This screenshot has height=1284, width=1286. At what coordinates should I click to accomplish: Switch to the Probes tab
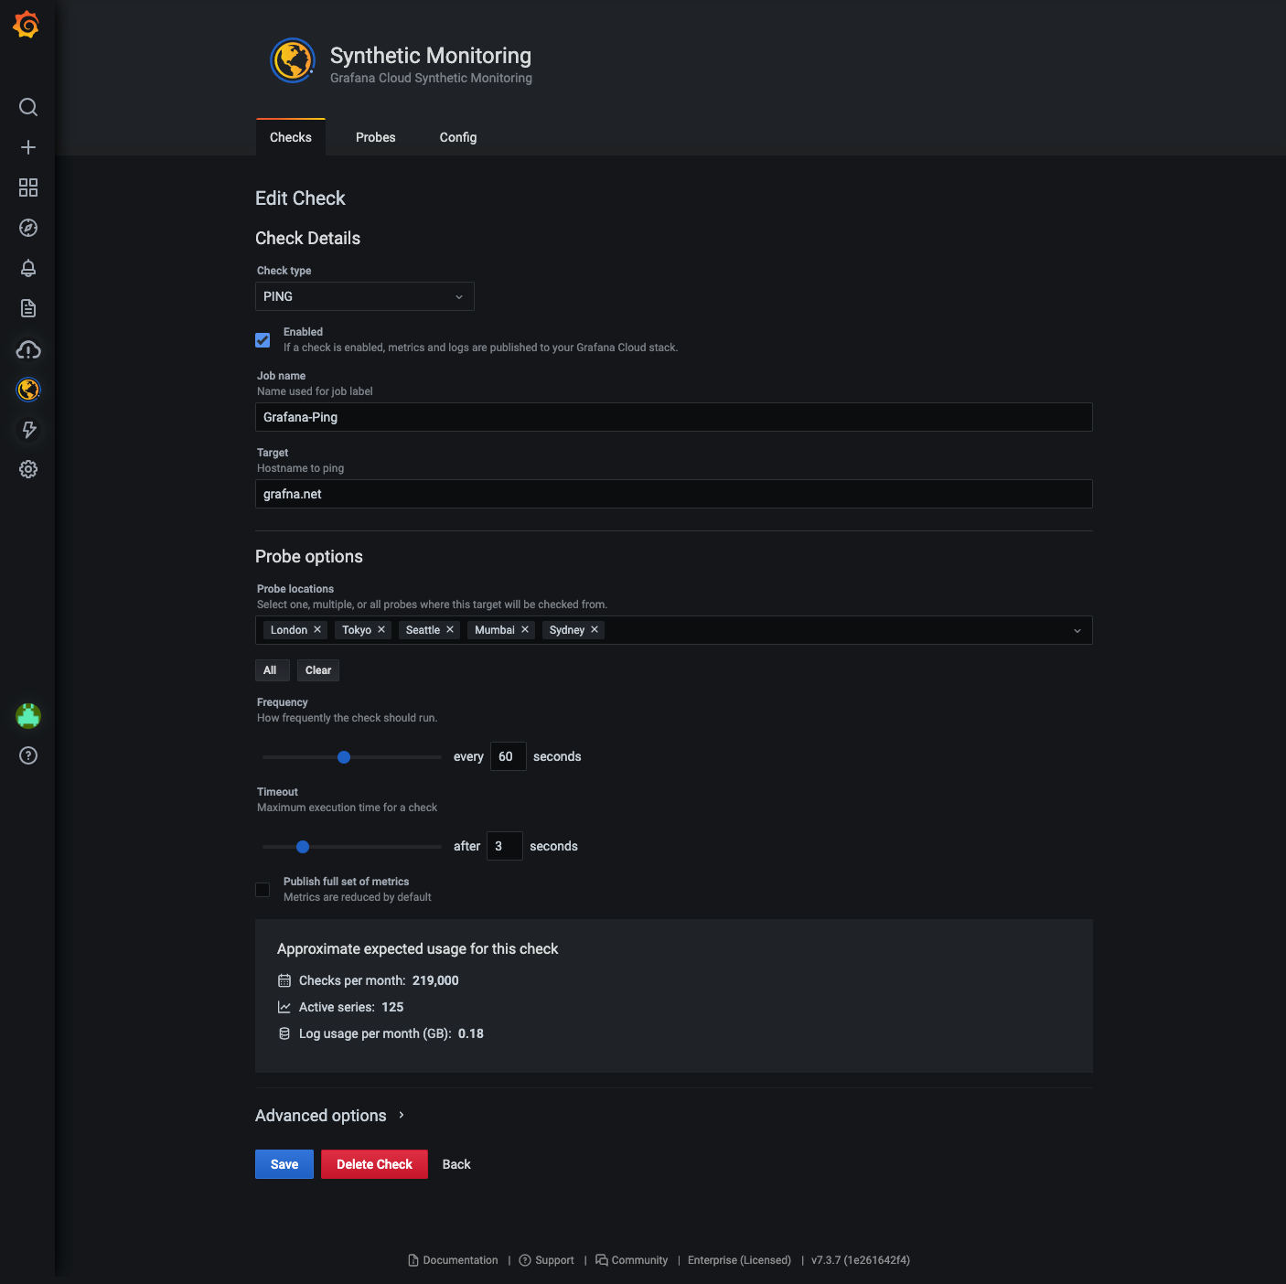point(376,137)
